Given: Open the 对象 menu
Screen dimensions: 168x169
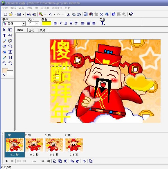Looking at the screenshot, I should [x=30, y=8].
